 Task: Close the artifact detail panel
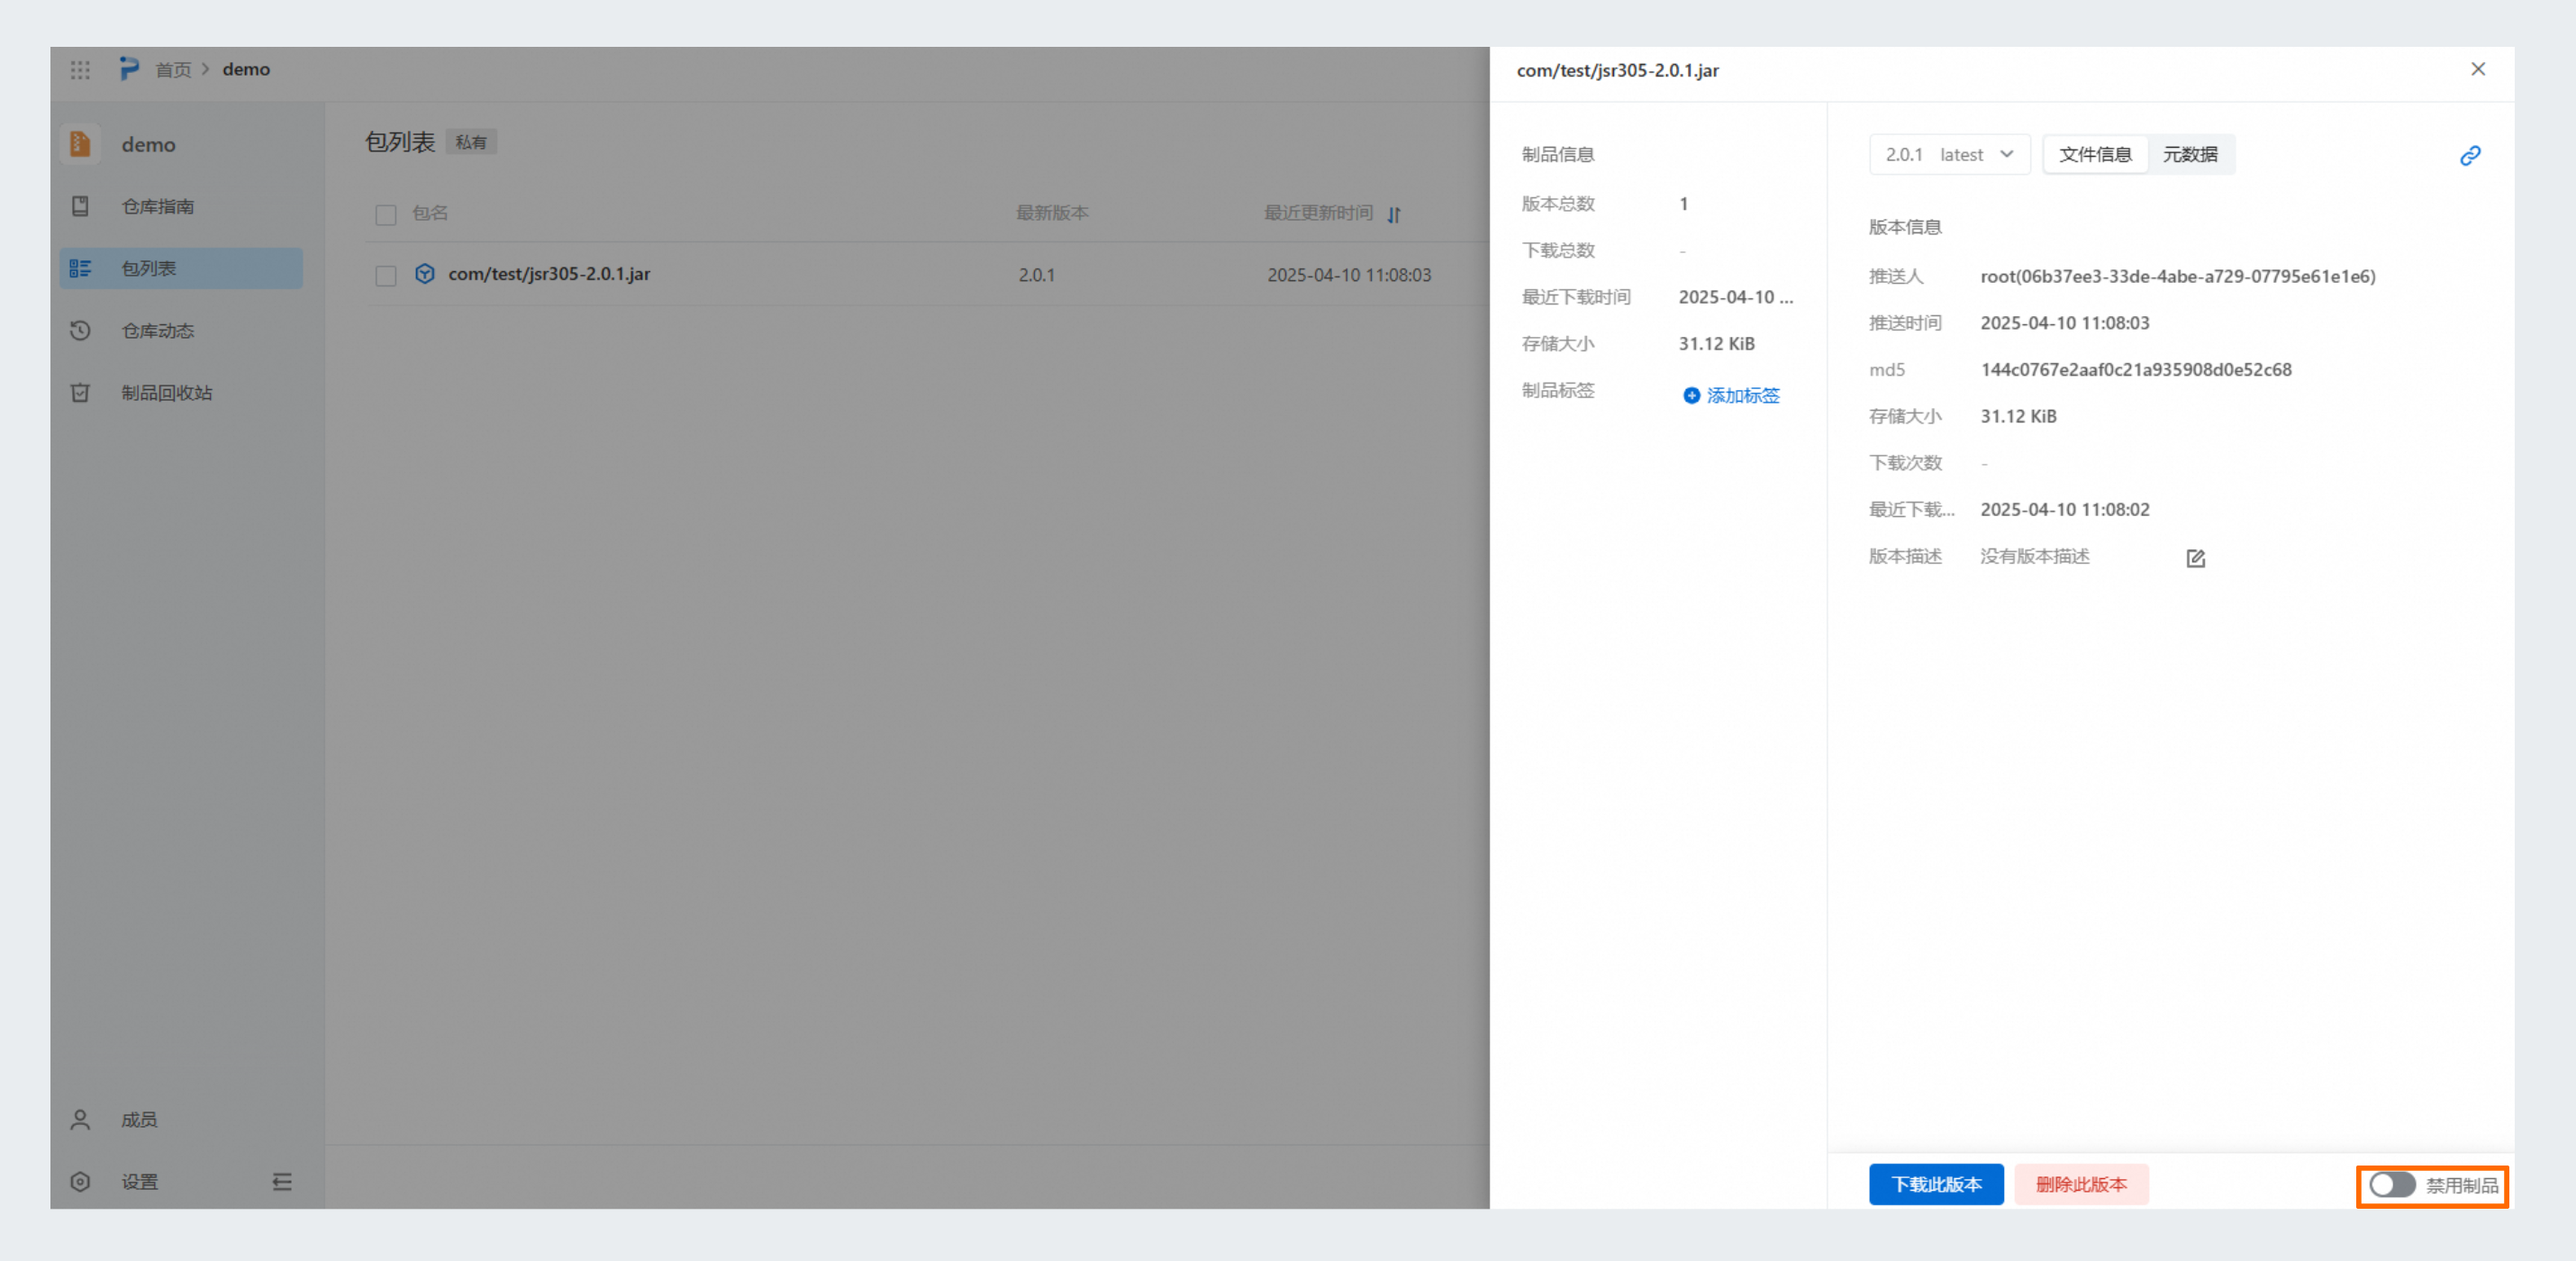click(2477, 70)
